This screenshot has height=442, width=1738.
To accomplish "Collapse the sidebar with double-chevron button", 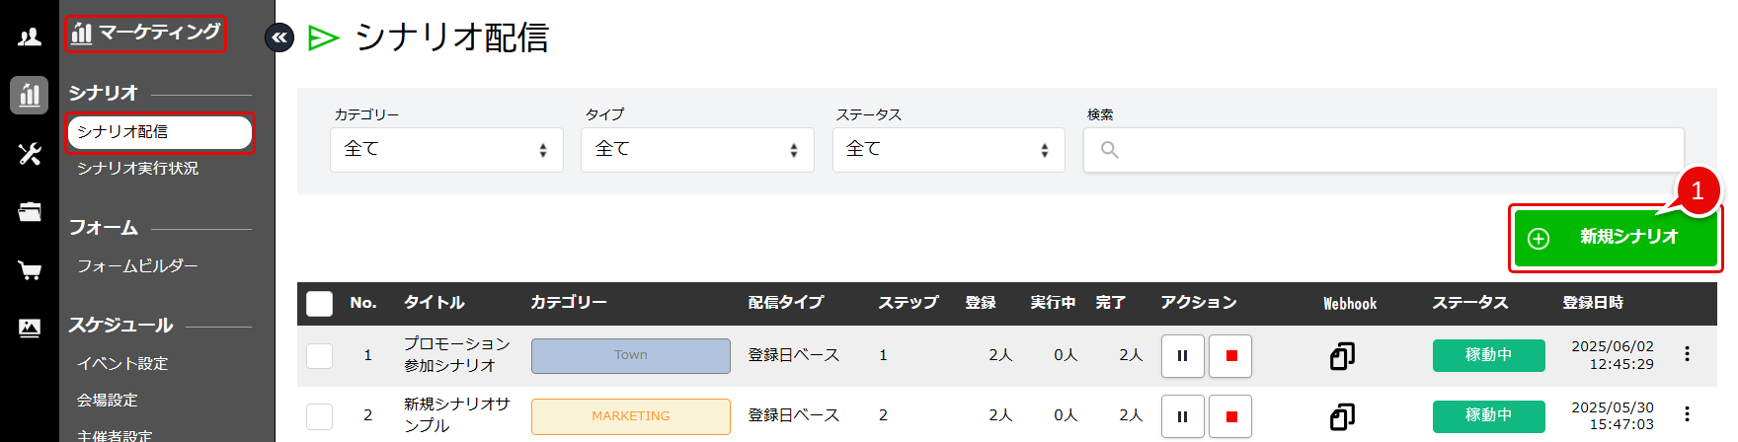I will pyautogui.click(x=279, y=38).
